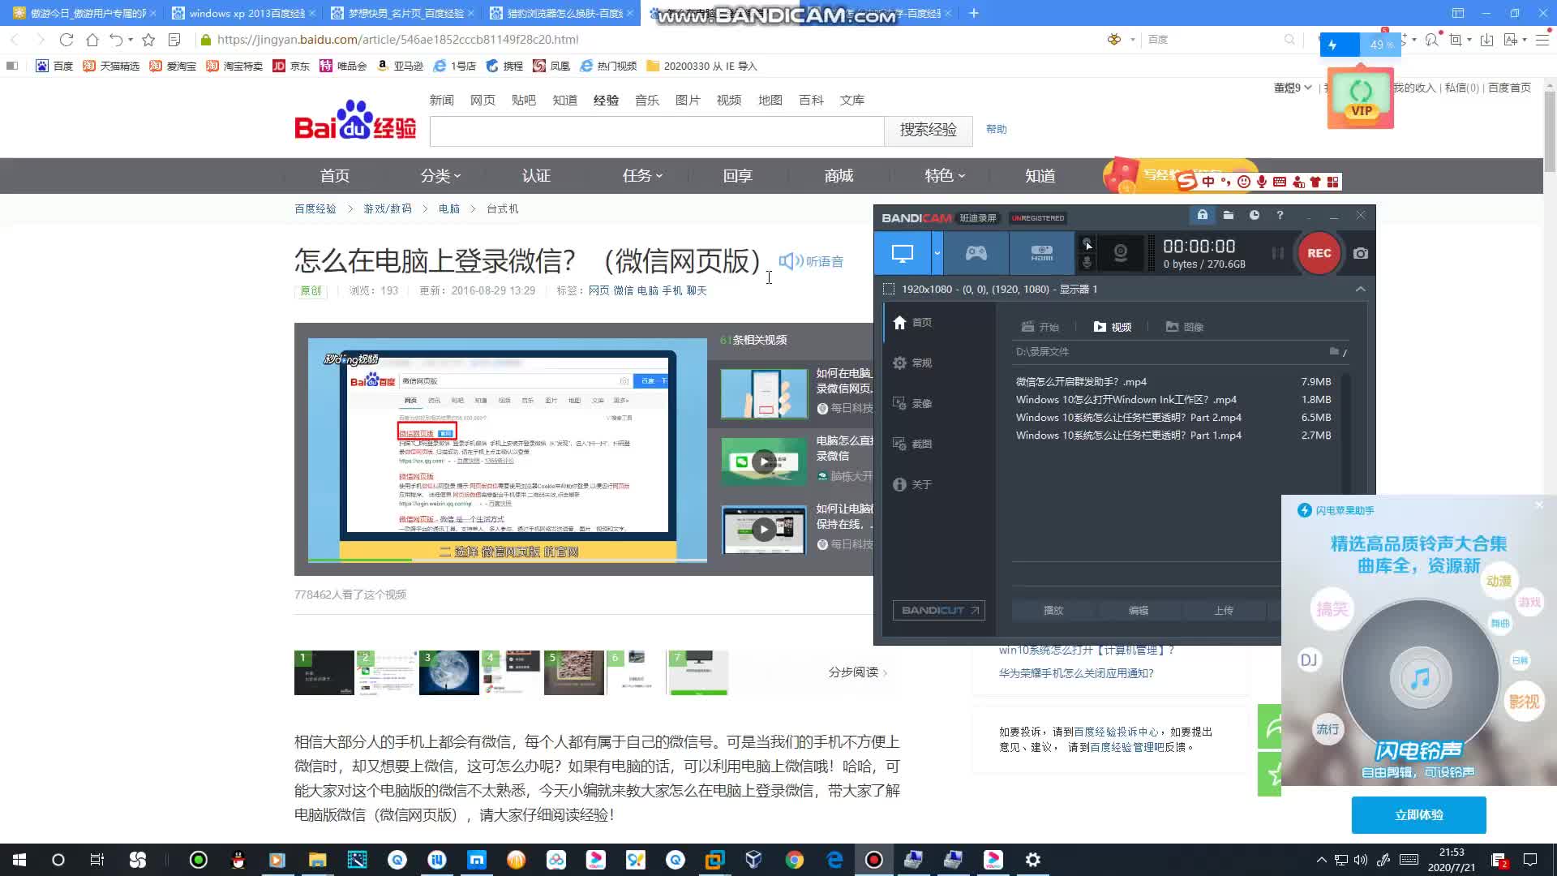Toggle microphone recording in Bandicam

(1087, 263)
